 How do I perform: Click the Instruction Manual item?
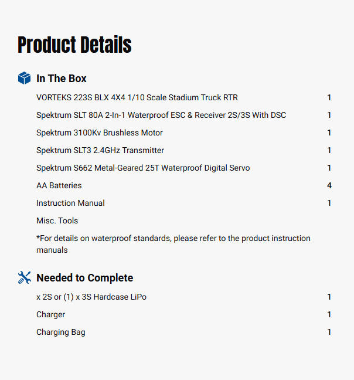click(70, 203)
